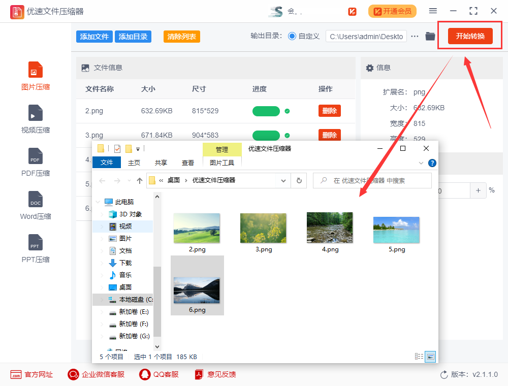508x386 pixels.
Task: Click the properties checkmark icon in quick access toolbar
Action: [x=117, y=149]
